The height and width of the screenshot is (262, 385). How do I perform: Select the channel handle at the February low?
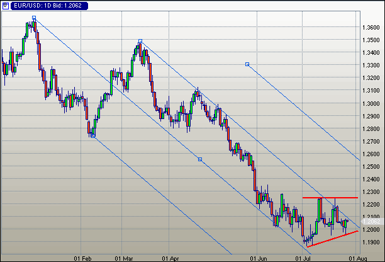point(93,135)
